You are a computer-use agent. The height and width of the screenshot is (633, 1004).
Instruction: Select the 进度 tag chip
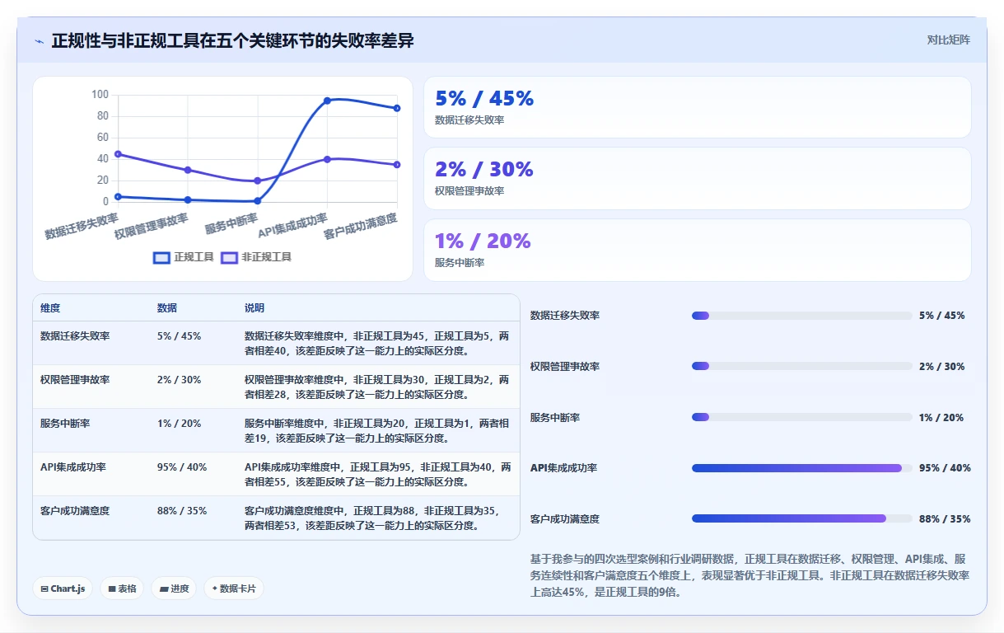tap(174, 588)
